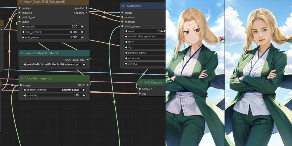Click vae input socket on VAE Decode
This screenshot has width=292, height=146.
(140, 93)
